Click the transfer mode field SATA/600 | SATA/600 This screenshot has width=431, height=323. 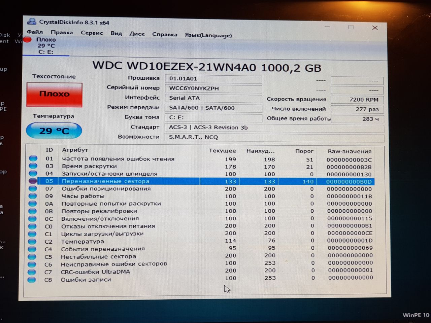pyautogui.click(x=213, y=108)
